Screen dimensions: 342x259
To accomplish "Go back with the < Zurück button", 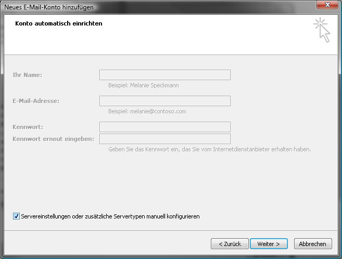I will pyautogui.click(x=230, y=244).
